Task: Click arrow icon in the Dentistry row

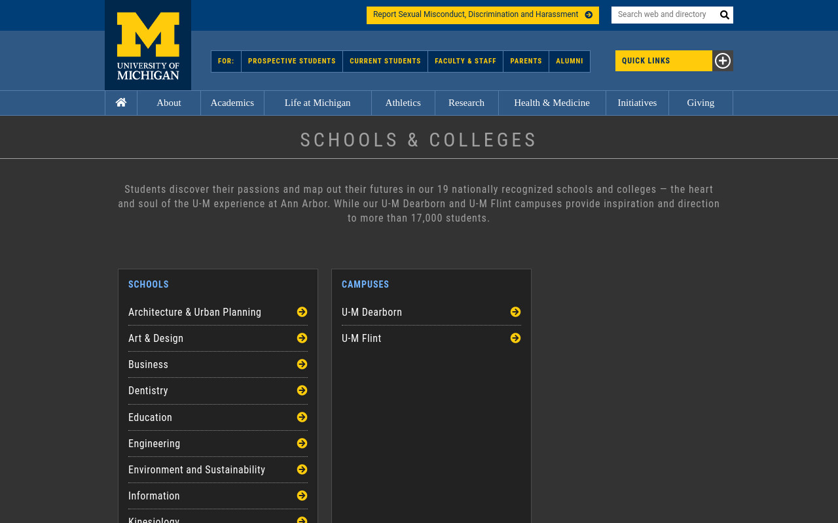Action: click(x=302, y=390)
